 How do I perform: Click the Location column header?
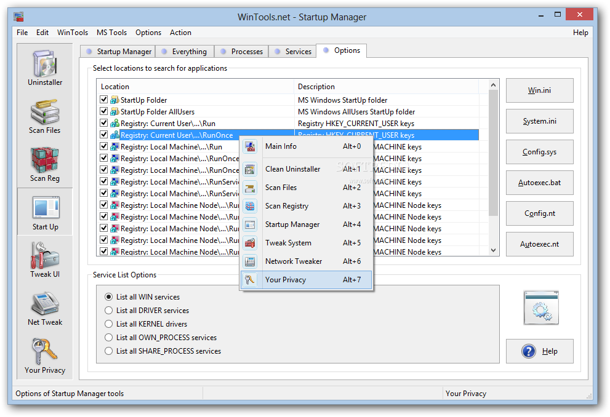tap(196, 87)
